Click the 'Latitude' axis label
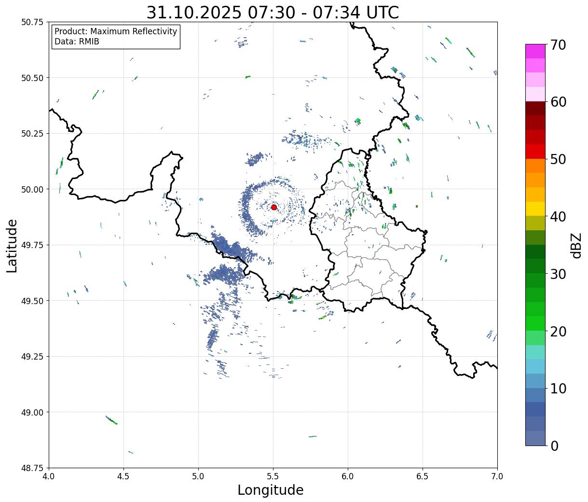The height and width of the screenshot is (502, 588). (12, 245)
